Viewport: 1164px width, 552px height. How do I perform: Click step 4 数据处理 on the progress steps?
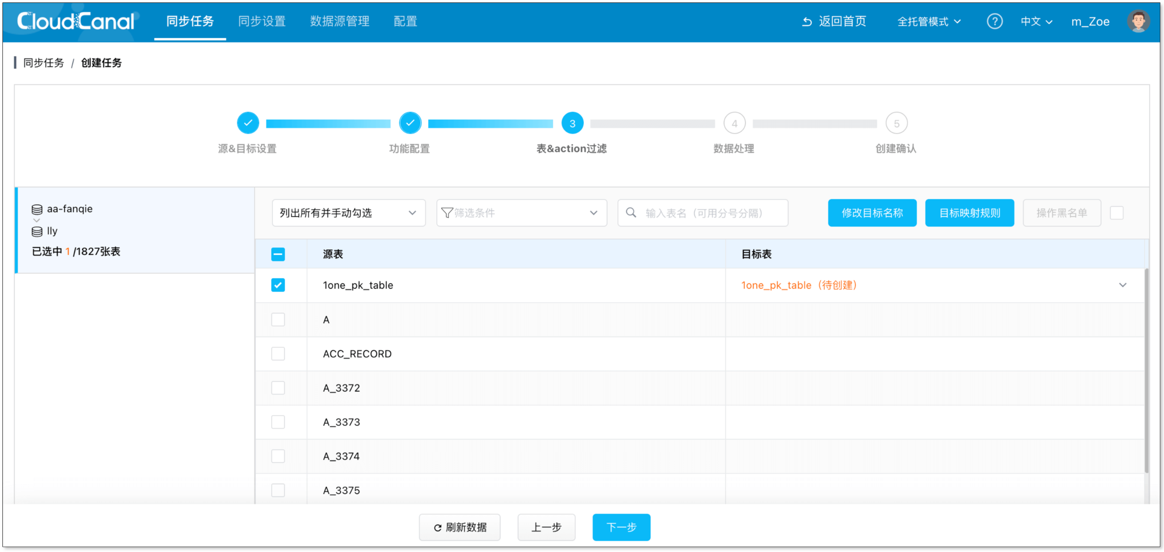(x=734, y=123)
